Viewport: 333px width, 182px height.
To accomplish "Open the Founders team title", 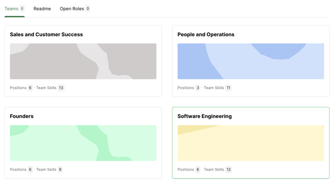I will coord(22,116).
